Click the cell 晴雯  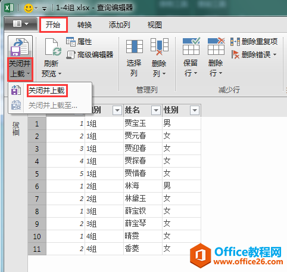(143, 236)
